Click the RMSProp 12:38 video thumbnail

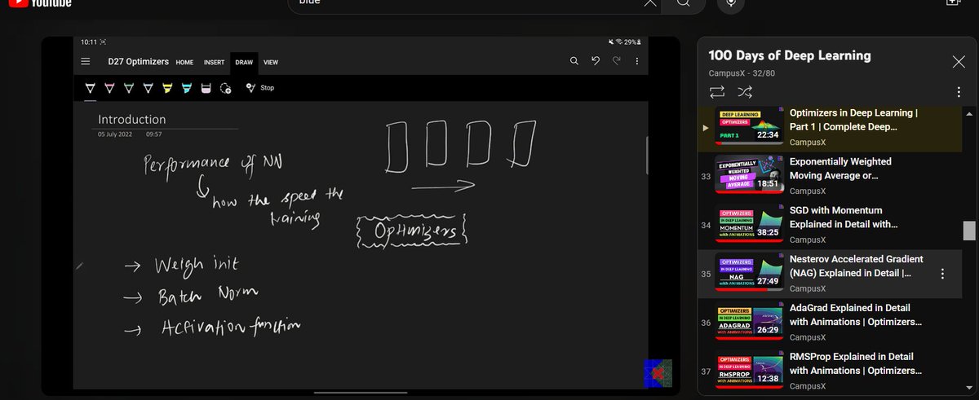750,369
